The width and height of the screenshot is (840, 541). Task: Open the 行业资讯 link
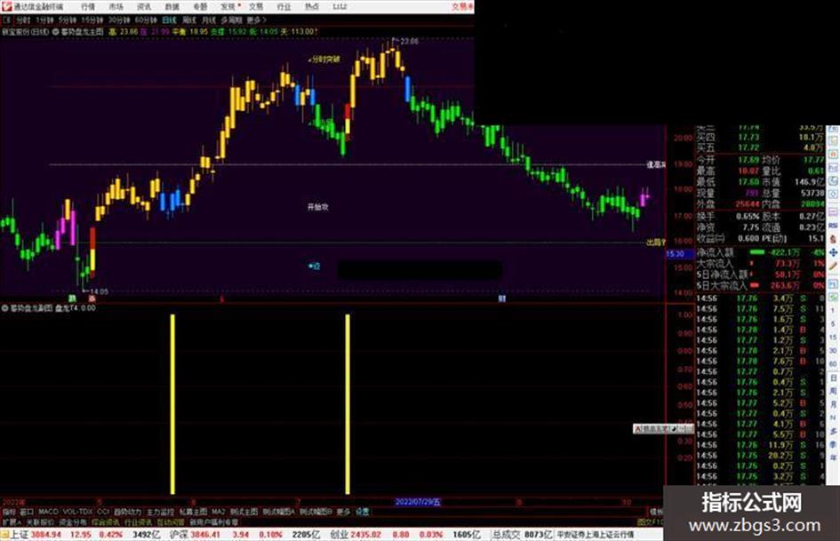pyautogui.click(x=139, y=521)
